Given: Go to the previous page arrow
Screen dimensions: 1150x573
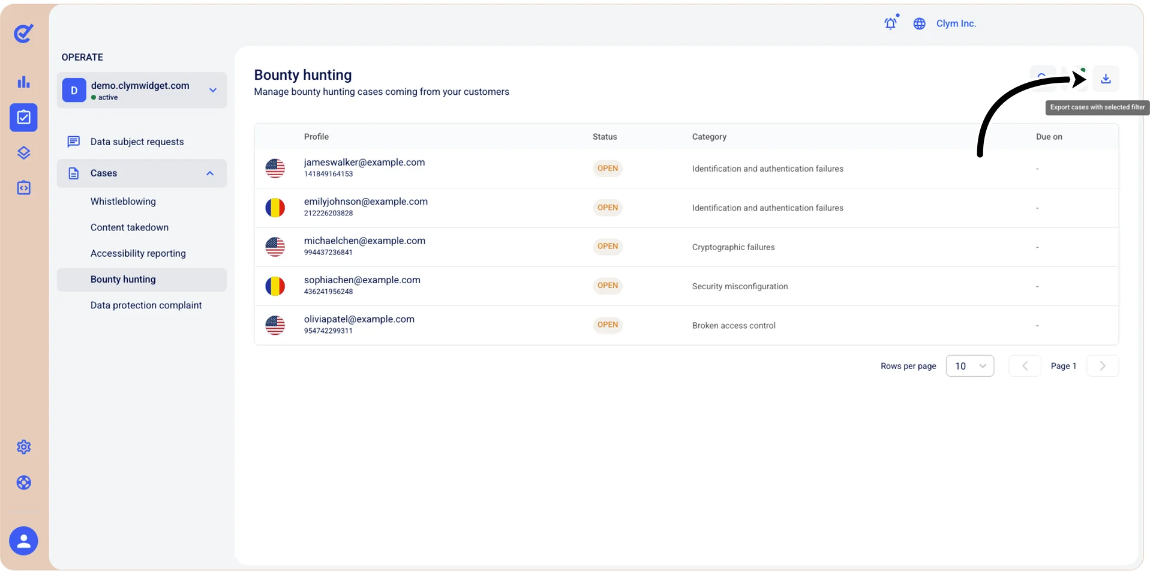Looking at the screenshot, I should click(1025, 366).
